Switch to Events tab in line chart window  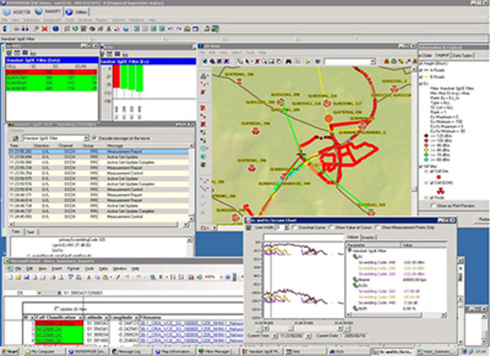[368, 238]
